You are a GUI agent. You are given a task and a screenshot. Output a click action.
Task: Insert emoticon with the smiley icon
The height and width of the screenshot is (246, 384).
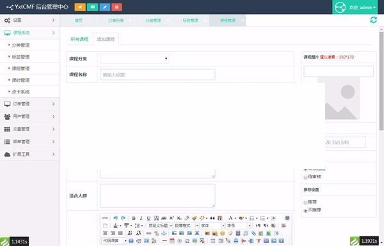222,233
